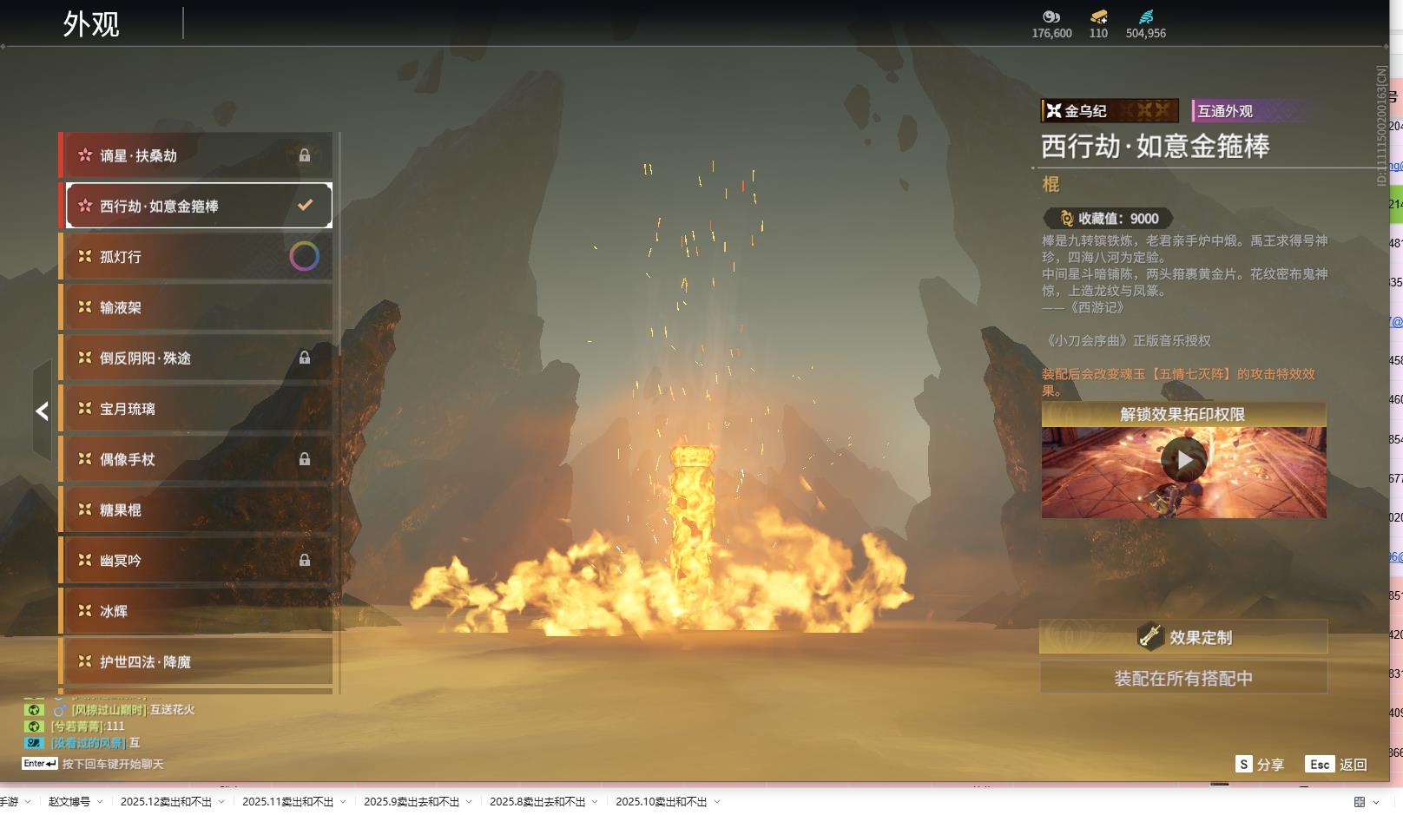Select the 宝月琉璃 skin entry
Screen dimensions: 1403x815
coord(195,409)
